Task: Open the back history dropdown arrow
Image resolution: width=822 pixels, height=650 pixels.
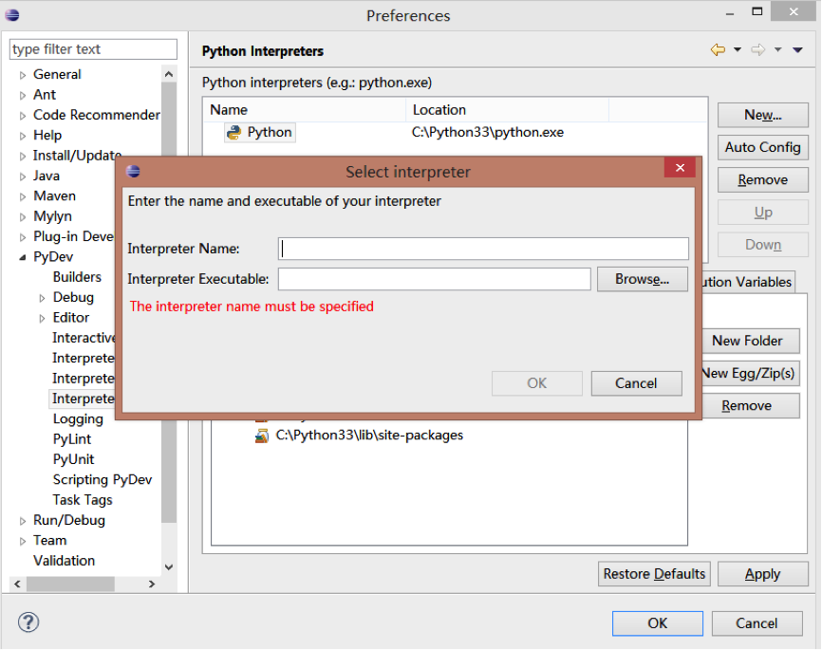Action: point(738,49)
